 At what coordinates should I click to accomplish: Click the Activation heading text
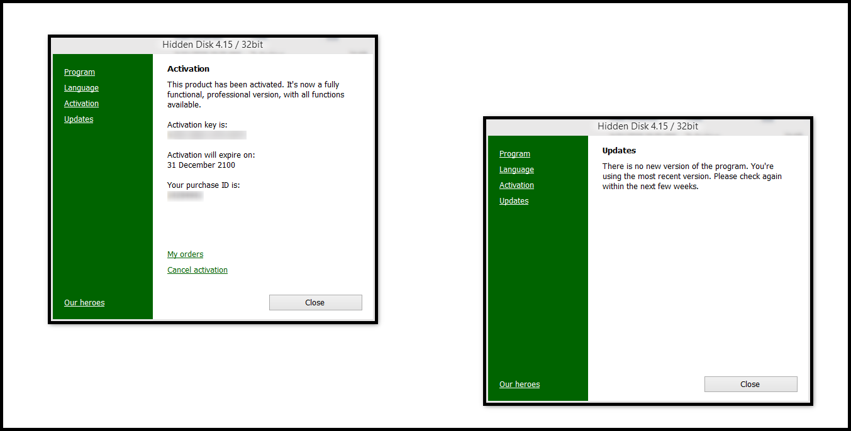click(x=188, y=69)
